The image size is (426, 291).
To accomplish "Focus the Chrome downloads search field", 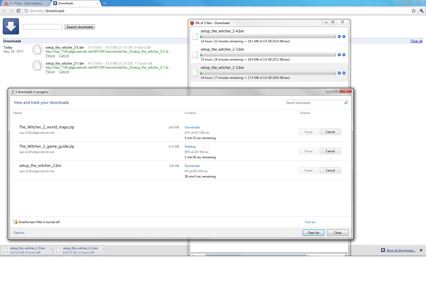I will [43, 27].
